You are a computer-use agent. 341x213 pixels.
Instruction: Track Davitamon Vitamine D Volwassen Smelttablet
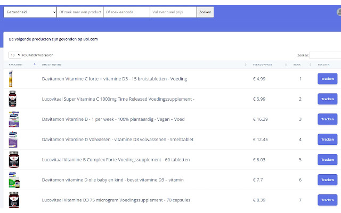[x=327, y=140]
